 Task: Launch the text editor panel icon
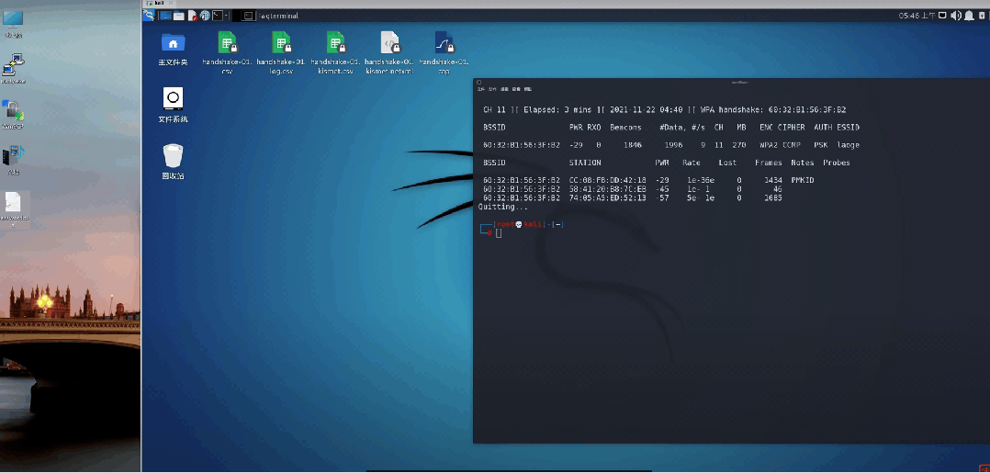[193, 16]
